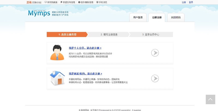Click the 注册 link at top right
This screenshot has height=111, width=218.
pos(184,2)
